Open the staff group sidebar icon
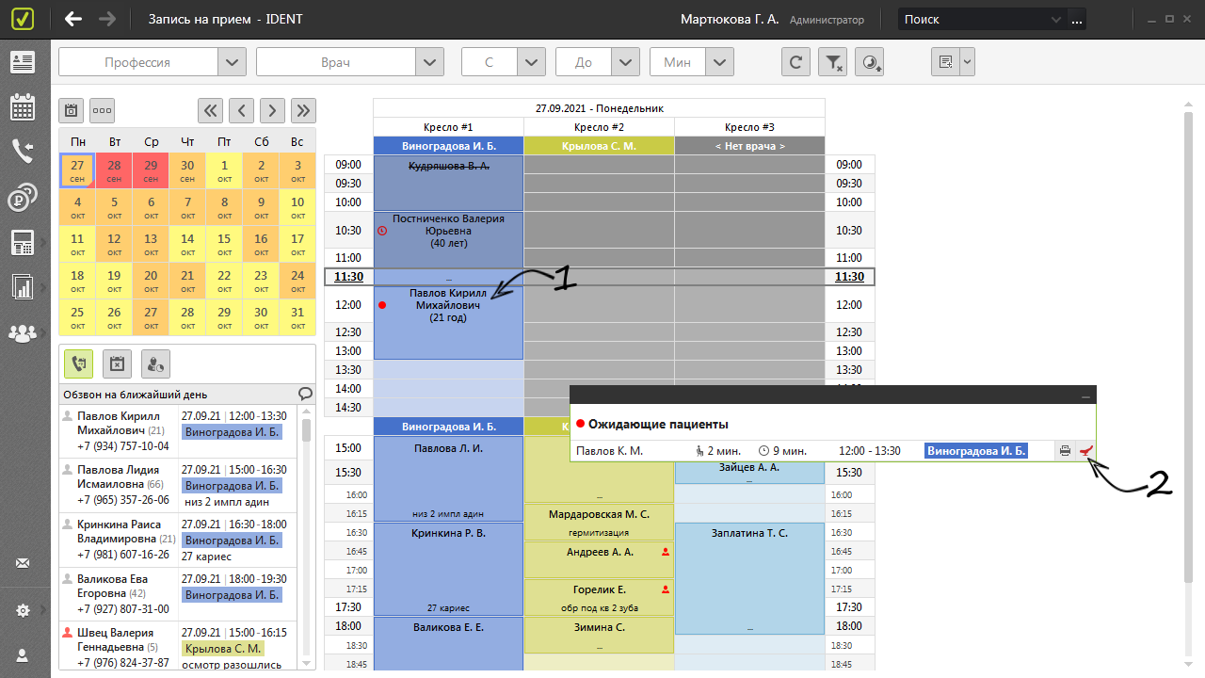Image resolution: width=1205 pixels, height=678 pixels. (23, 332)
